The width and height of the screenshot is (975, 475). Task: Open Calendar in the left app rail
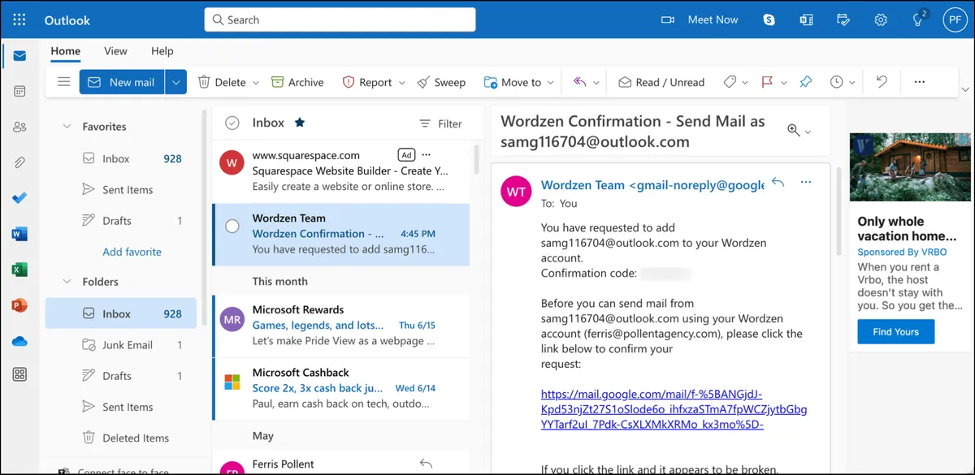click(x=19, y=91)
